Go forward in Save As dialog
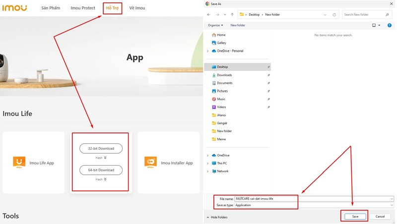 (x=217, y=15)
